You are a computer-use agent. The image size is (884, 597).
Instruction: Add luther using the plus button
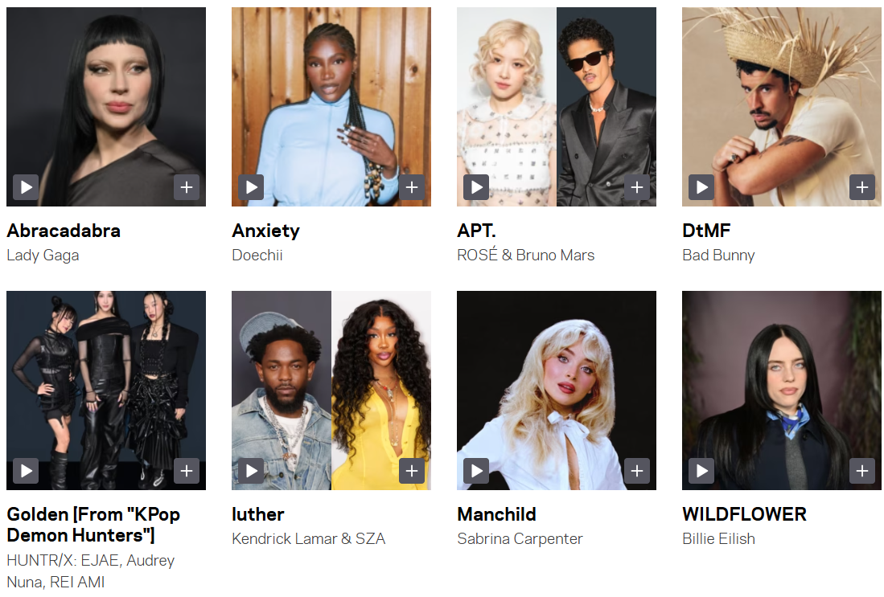pos(412,471)
